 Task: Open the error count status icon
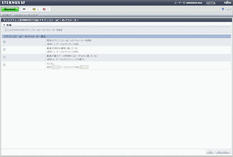click(x=44, y=9)
